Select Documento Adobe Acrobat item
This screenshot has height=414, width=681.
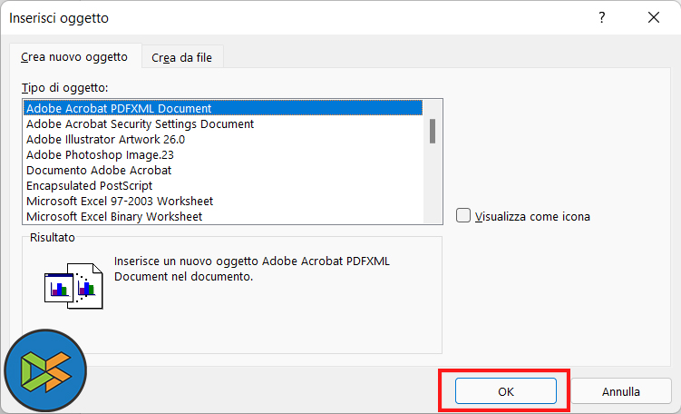99,170
